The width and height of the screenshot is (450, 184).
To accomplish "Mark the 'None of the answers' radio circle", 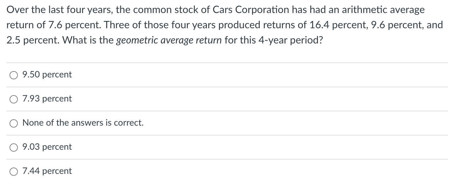I will 14,123.
